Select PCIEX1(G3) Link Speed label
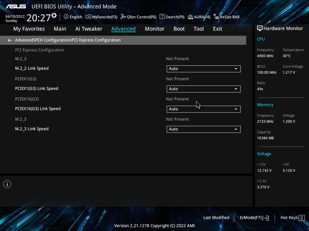 tap(37, 89)
